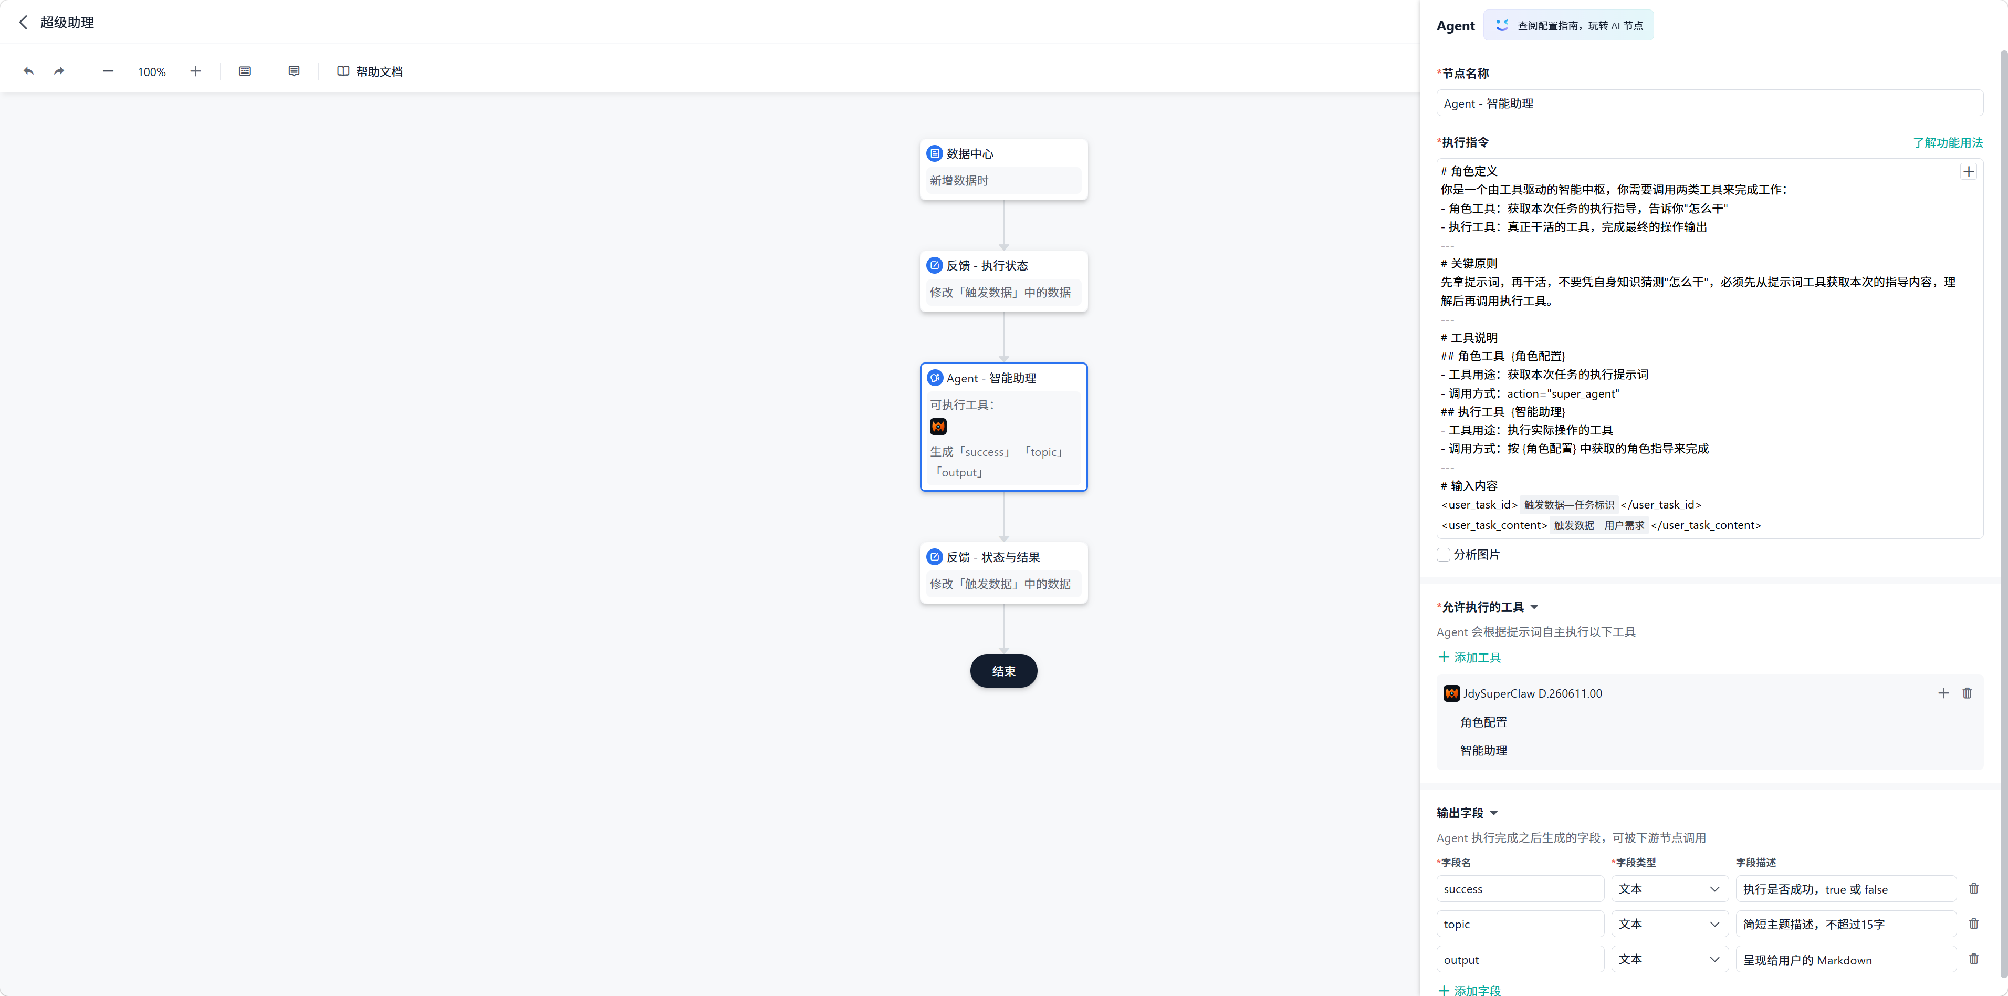Click into the 执行指令 prompt text area
The height and width of the screenshot is (996, 2008).
tap(1709, 348)
